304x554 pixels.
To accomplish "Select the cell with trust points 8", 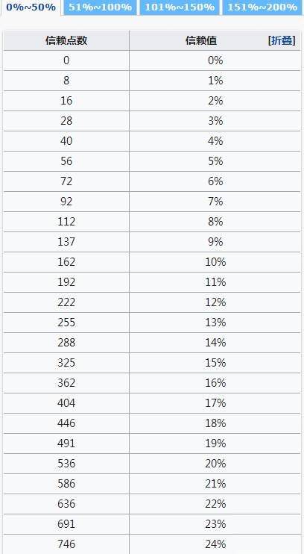I will tap(66, 81).
